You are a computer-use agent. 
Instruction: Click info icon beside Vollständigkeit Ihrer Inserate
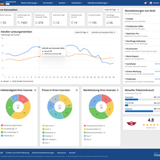coord(35,90)
